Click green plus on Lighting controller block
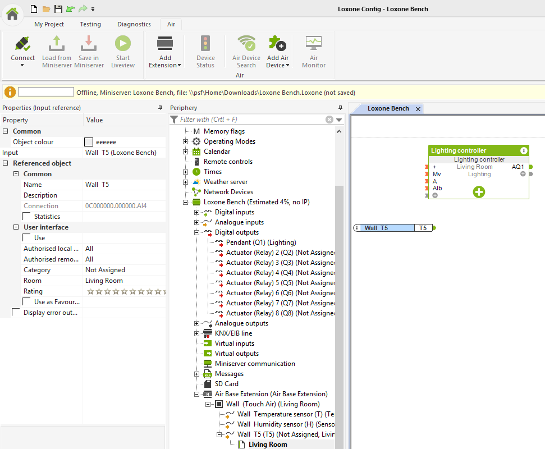This screenshot has width=545, height=449. coord(479,192)
